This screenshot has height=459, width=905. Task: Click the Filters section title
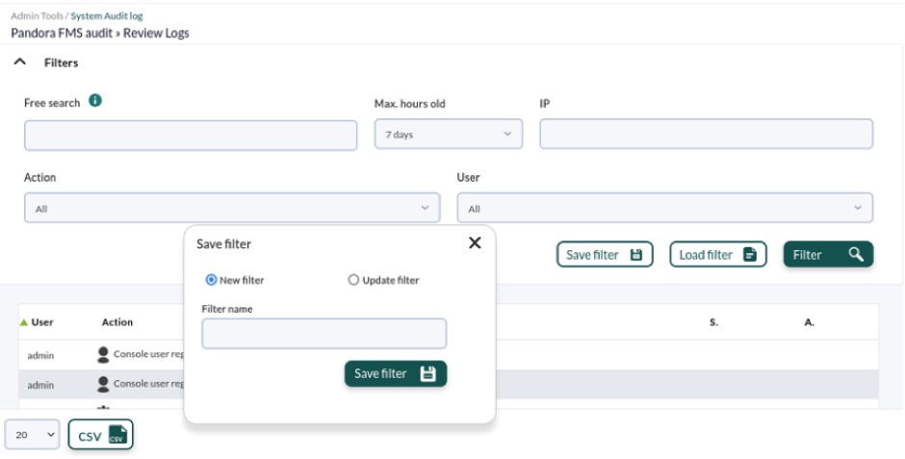[x=62, y=63]
